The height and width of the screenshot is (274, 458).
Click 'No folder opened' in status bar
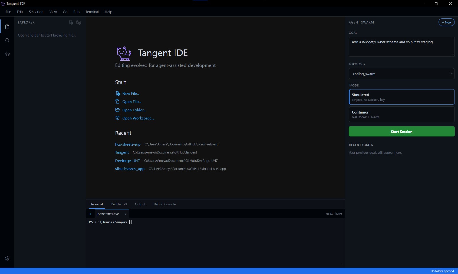442,271
